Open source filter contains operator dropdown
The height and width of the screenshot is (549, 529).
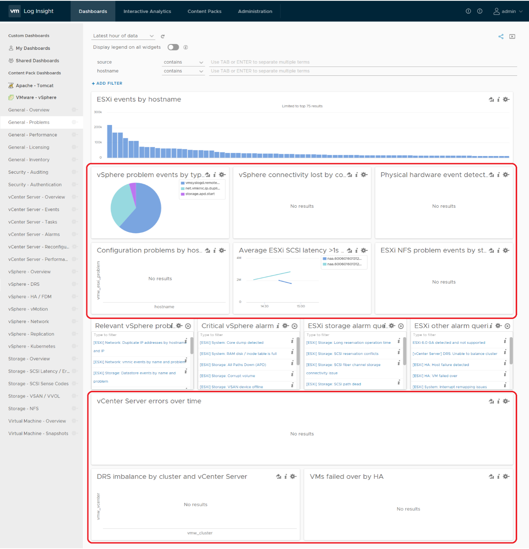183,62
